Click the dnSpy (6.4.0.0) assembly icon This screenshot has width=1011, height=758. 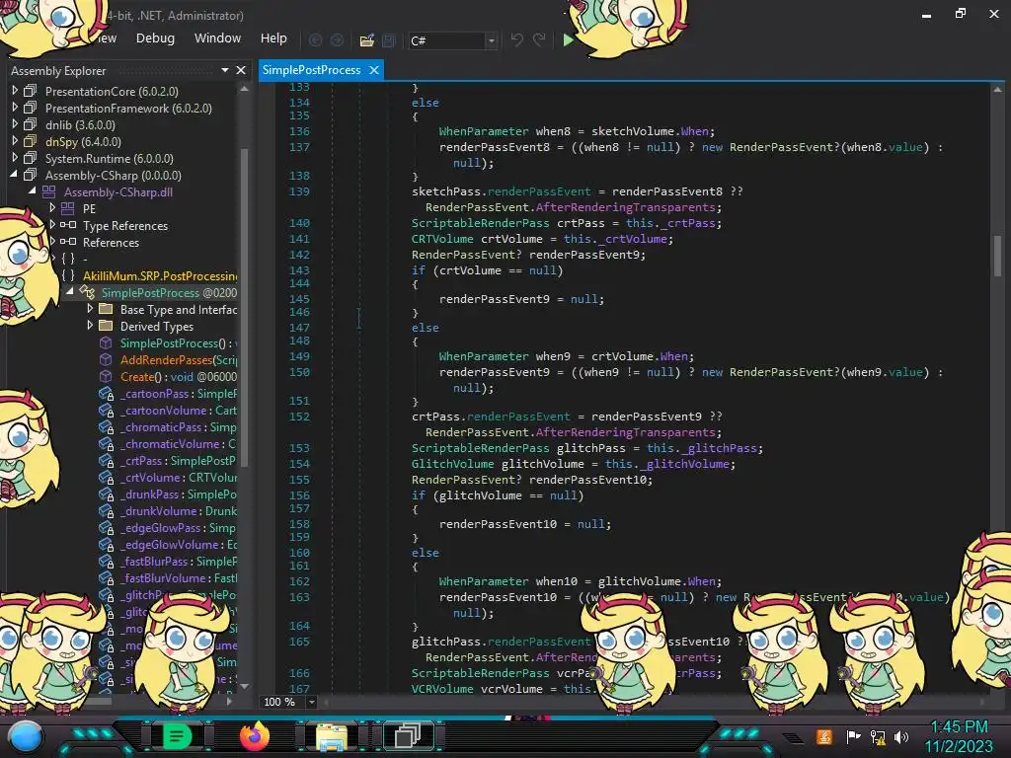[31, 141]
